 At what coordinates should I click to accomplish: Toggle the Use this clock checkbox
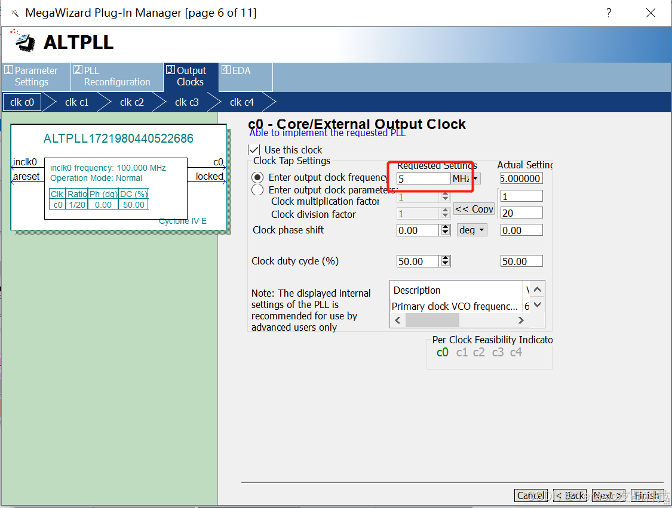pyautogui.click(x=254, y=150)
